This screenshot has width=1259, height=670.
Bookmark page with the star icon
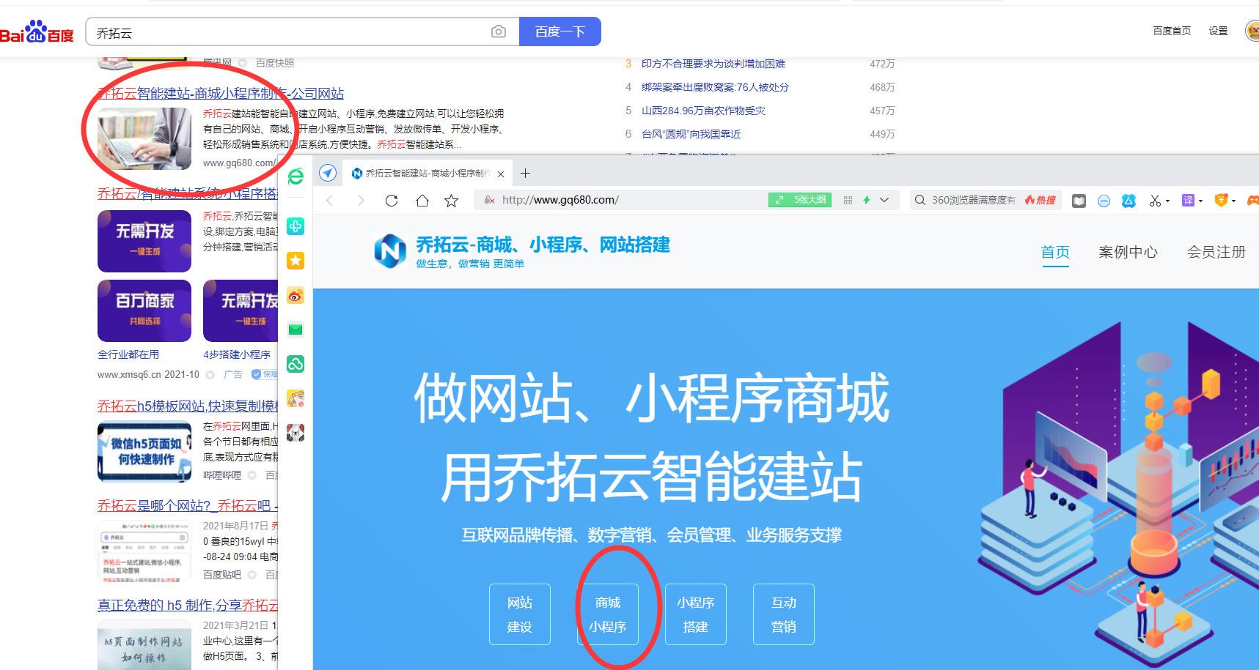coord(452,200)
